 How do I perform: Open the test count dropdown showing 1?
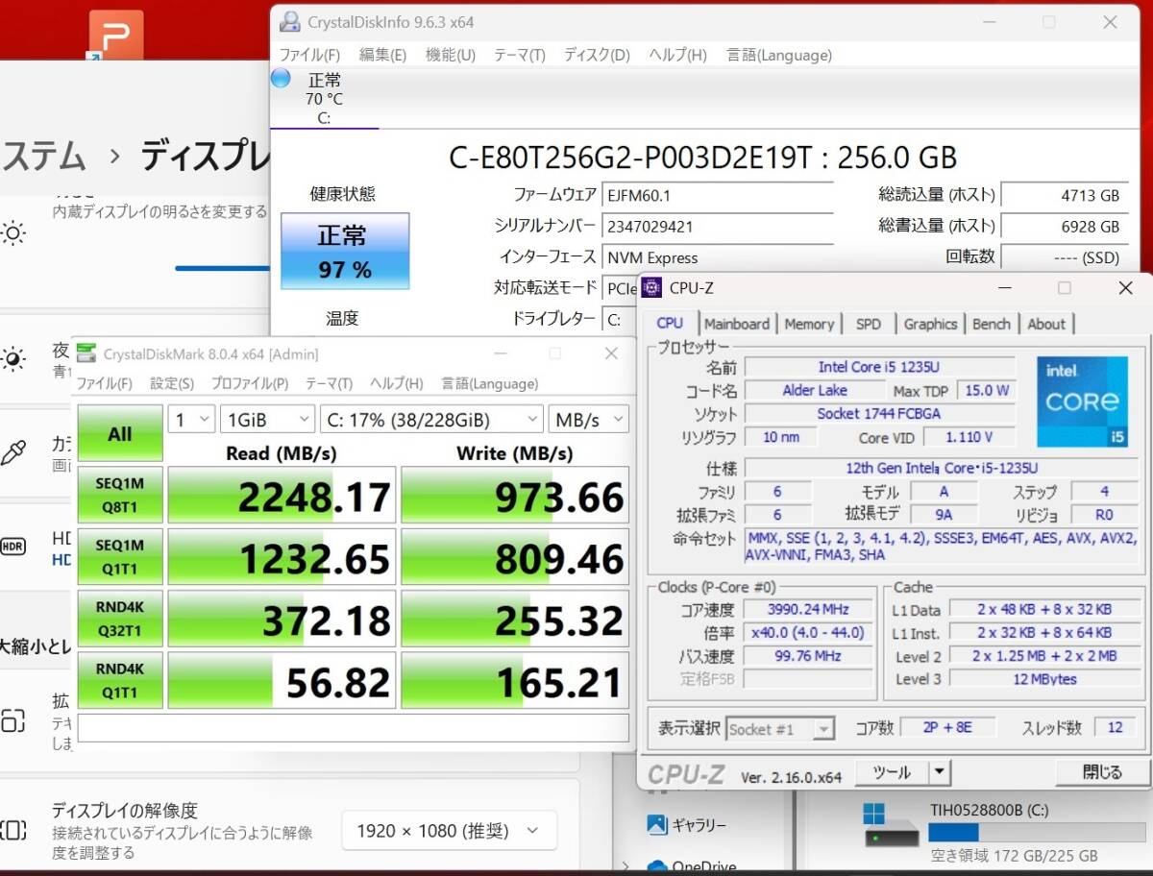pyautogui.click(x=190, y=420)
